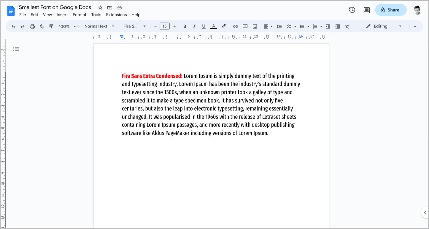The height and width of the screenshot is (229, 429).
Task: Insert a link with chain icon
Action: (x=236, y=26)
